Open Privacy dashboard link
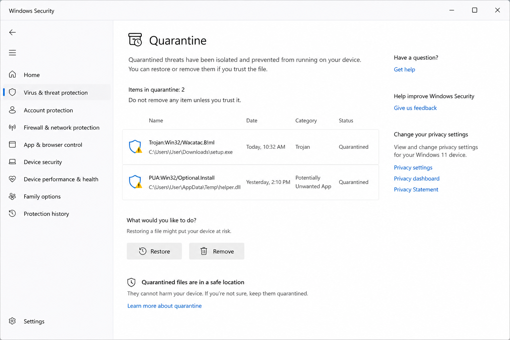The image size is (510, 340). [x=417, y=179]
